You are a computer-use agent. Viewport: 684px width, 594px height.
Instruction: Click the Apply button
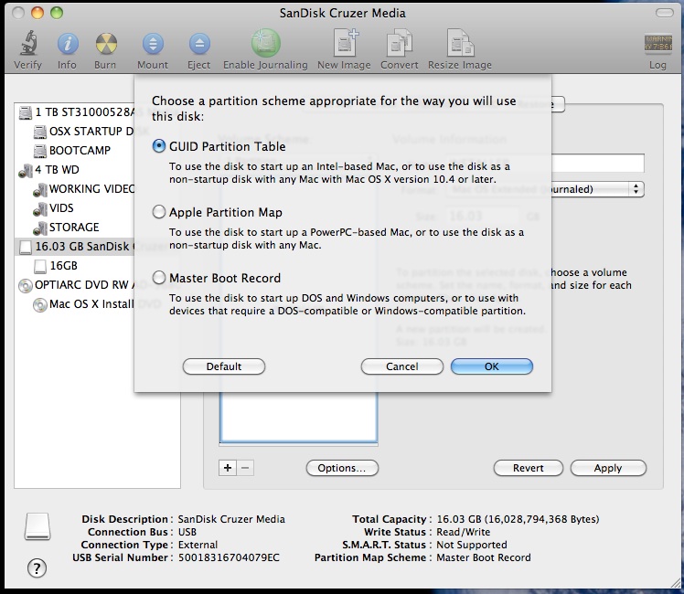608,468
